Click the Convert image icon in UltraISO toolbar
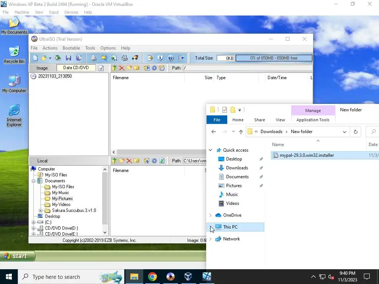This screenshot has width=379, height=284. click(114, 58)
